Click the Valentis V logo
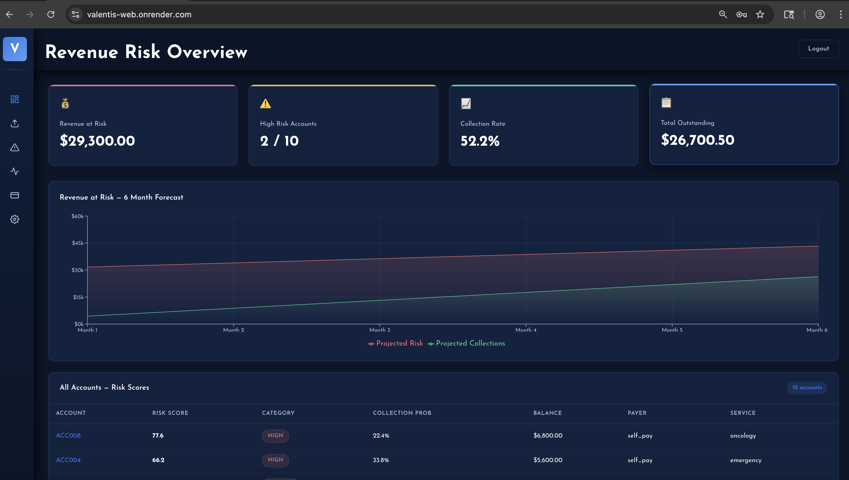Screen dimensions: 849x480 coord(15,49)
